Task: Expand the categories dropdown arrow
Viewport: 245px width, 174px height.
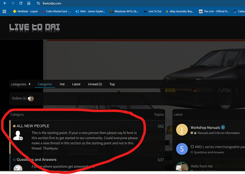Action: point(30,84)
